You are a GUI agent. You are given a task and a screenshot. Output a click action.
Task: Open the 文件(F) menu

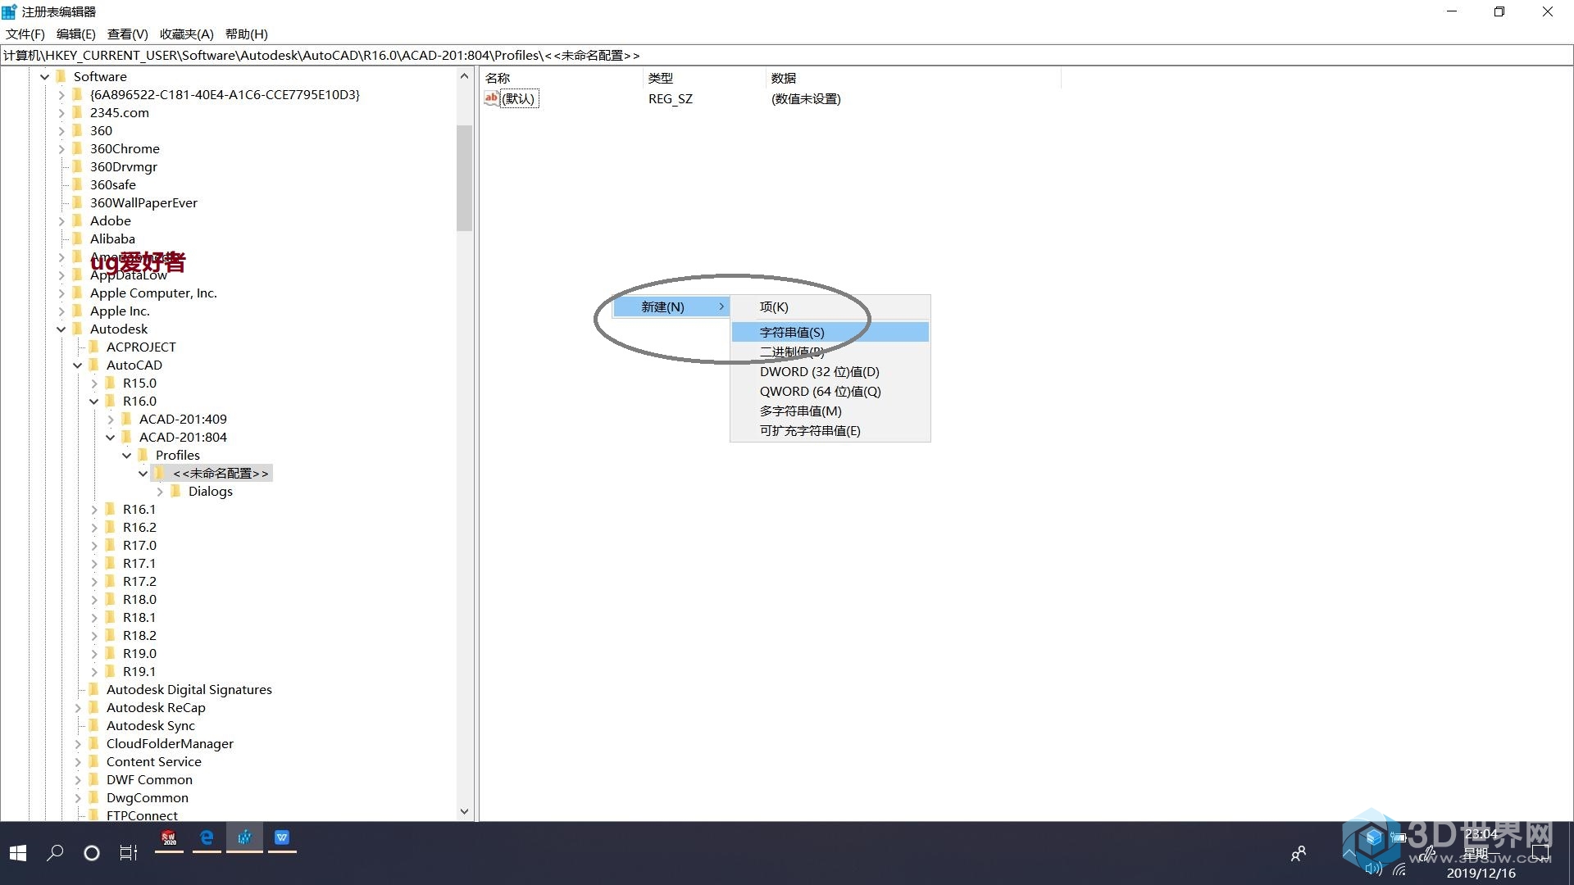[x=25, y=34]
